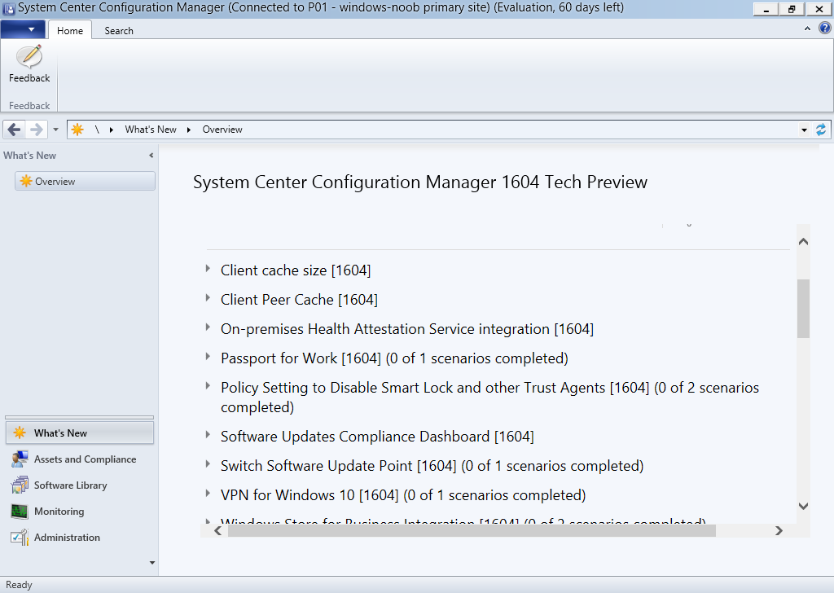The width and height of the screenshot is (834, 593).
Task: Expand On-premises Health Attestation Service integration item
Action: [x=208, y=327]
